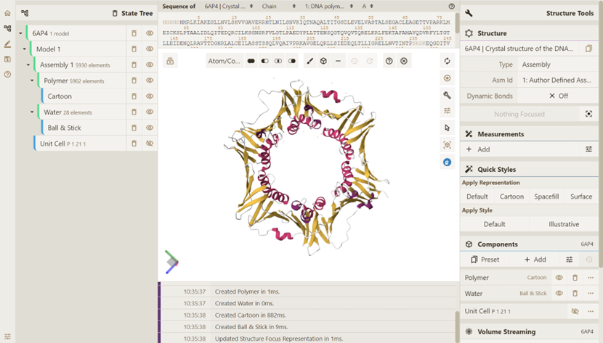603x343 pixels.
Task: Select the color brush tool in selection toolbar
Action: [x=309, y=62]
